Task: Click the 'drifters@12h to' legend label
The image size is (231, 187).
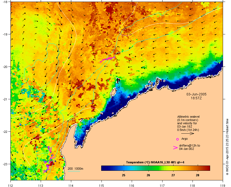Action: [x=189, y=145]
